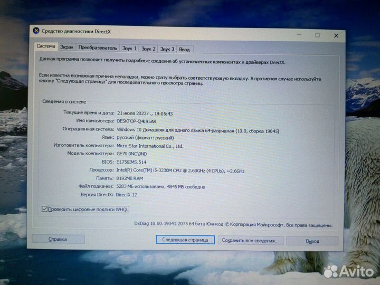The image size is (380, 285).
Task: Close the DirectX diagnostic window
Action: (336, 36)
